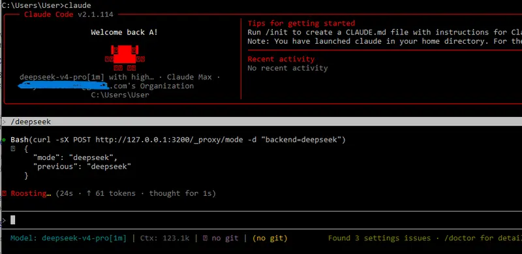This screenshot has width=522, height=254.
Task: Click the Recent activity heading
Action: click(x=281, y=59)
